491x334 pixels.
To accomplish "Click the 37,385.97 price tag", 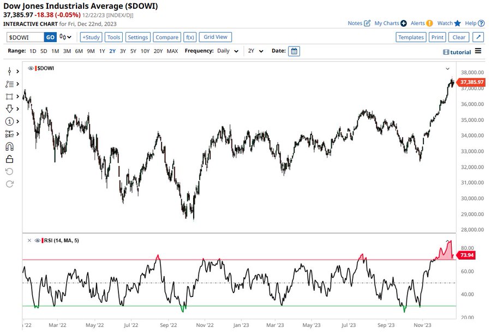I will (471, 82).
